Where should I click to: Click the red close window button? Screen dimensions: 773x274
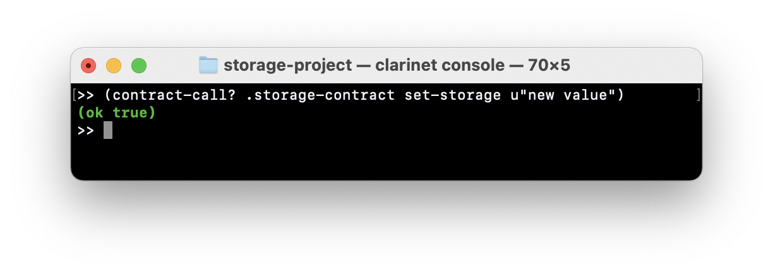88,65
